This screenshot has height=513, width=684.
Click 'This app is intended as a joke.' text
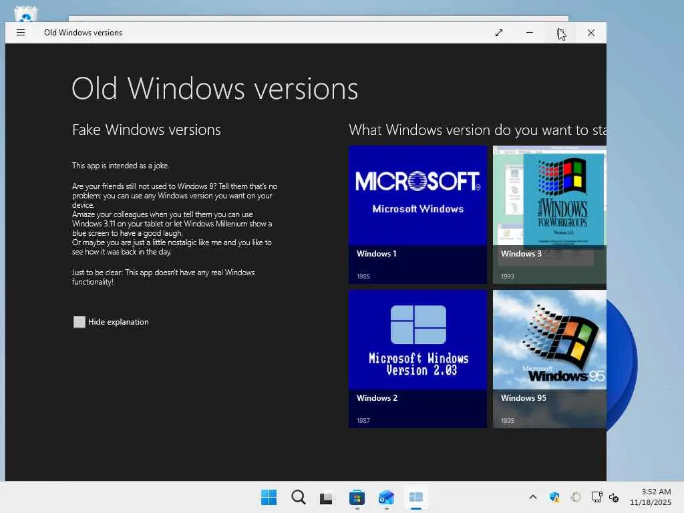pos(120,166)
